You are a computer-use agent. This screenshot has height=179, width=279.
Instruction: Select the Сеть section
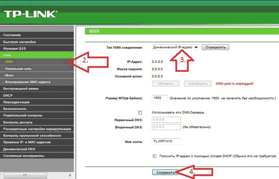tap(37, 55)
